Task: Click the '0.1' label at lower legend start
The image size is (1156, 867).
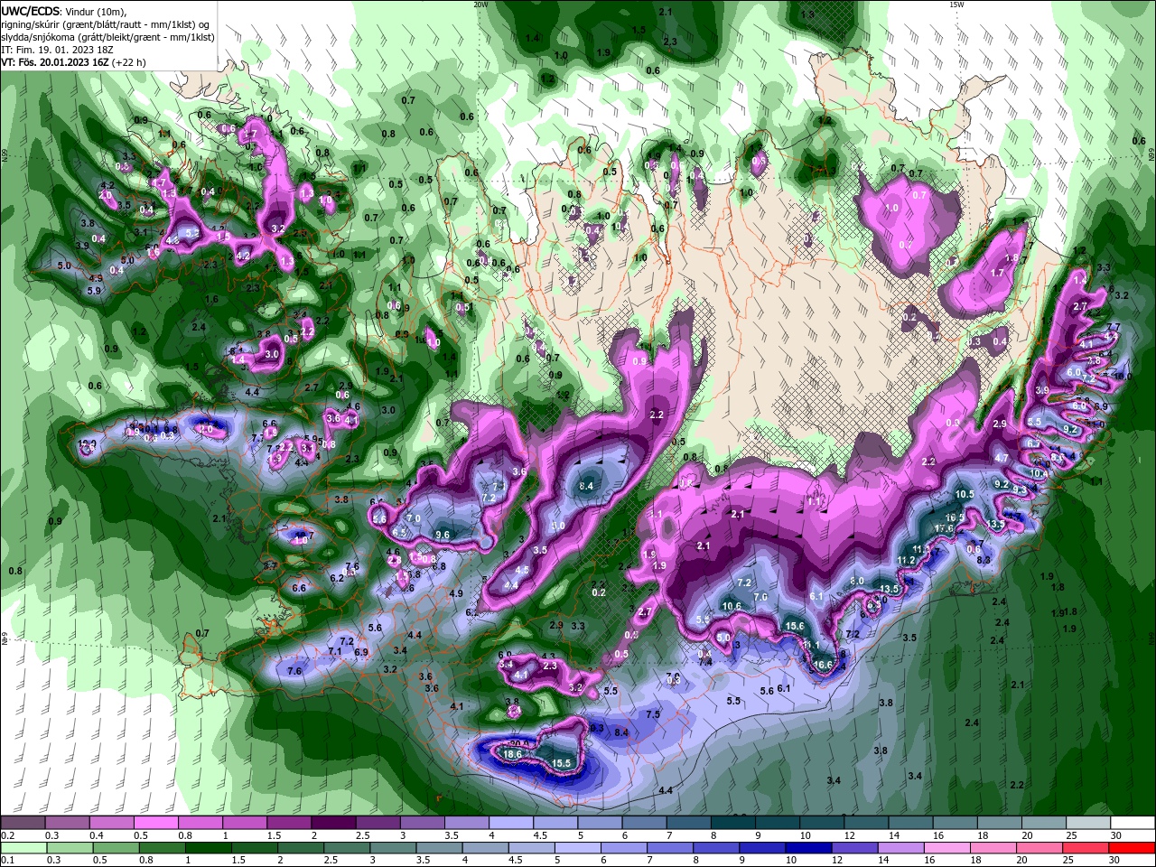Action: tap(7, 861)
